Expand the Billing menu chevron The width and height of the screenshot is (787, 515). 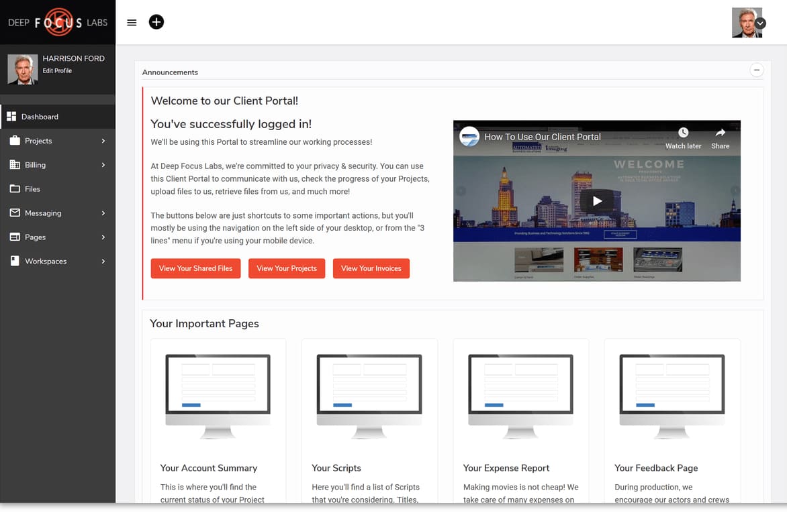click(x=103, y=164)
